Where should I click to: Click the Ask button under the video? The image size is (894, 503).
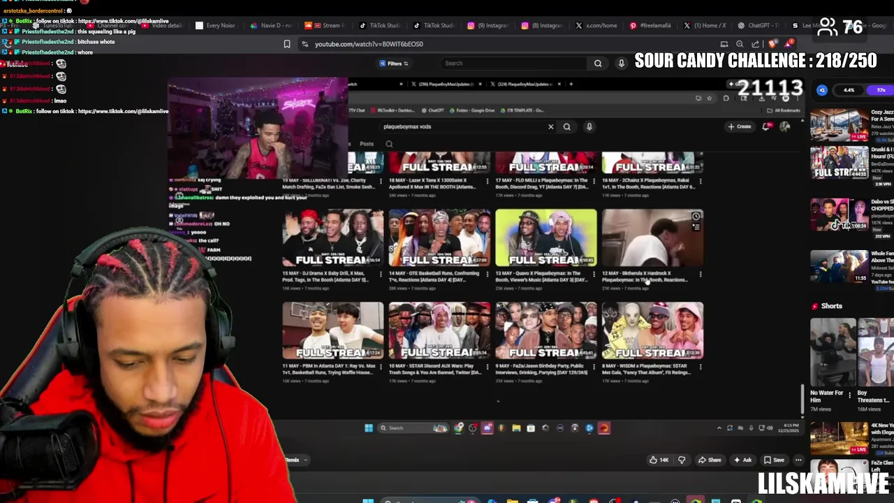(x=742, y=460)
